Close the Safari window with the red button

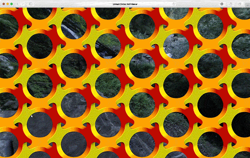click(3, 4)
